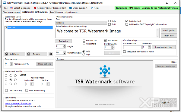181x112 pixels.
Task: Click the Insert Symbol button
Action: coord(169,30)
